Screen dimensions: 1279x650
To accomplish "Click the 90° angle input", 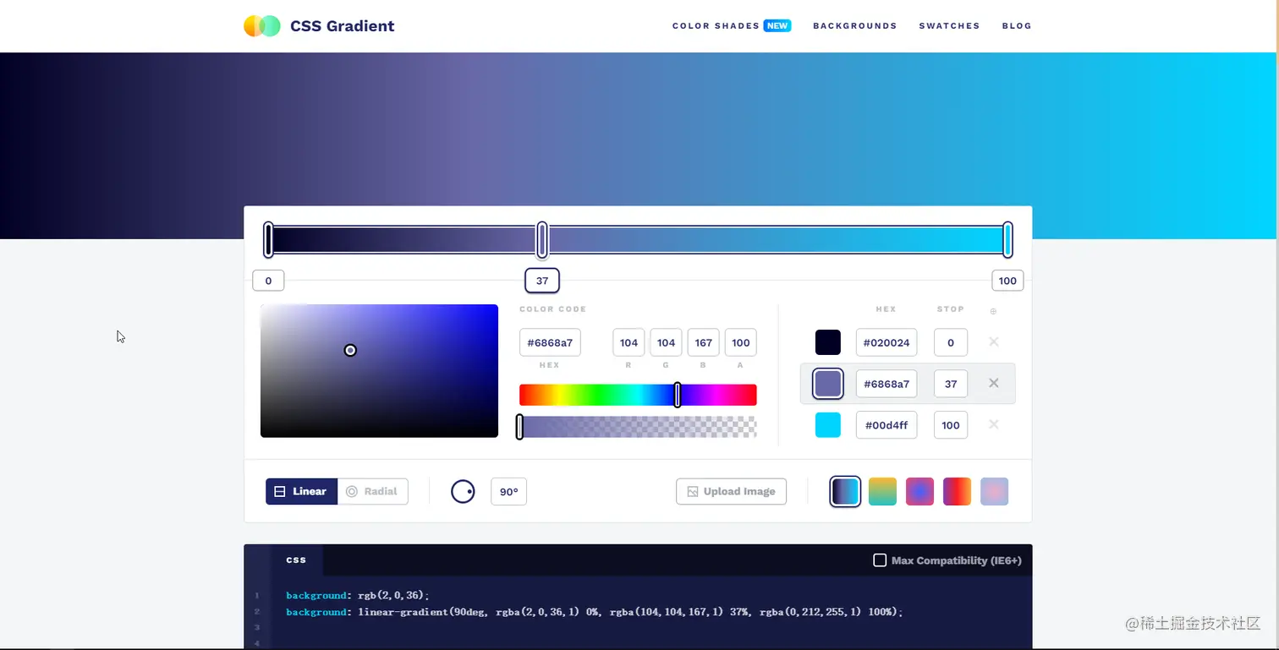I will (508, 492).
